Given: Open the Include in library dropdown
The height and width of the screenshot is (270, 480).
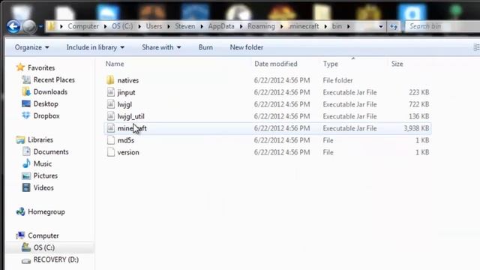Looking at the screenshot, I should coord(95,47).
